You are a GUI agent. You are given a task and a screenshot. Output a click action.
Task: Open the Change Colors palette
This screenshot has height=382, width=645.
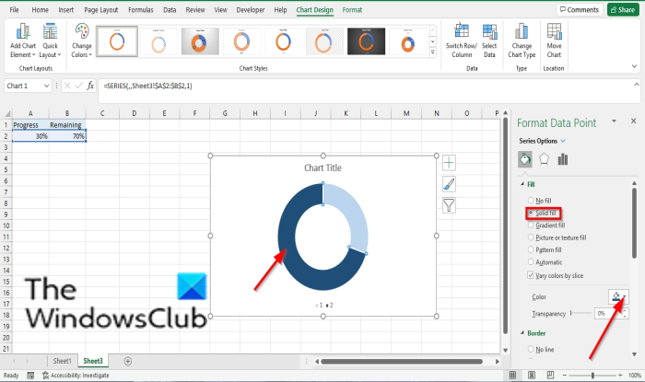[81, 41]
